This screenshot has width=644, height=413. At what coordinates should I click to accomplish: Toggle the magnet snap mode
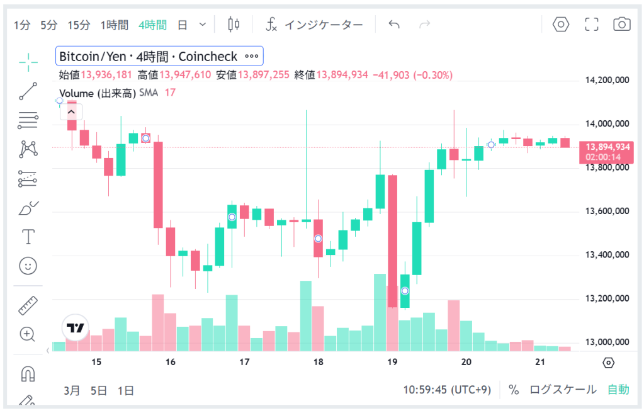[x=28, y=374]
